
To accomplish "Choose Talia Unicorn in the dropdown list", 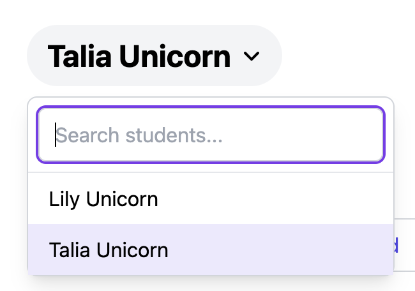I will [x=109, y=250].
